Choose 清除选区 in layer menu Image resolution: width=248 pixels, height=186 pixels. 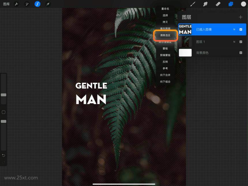pos(165,35)
